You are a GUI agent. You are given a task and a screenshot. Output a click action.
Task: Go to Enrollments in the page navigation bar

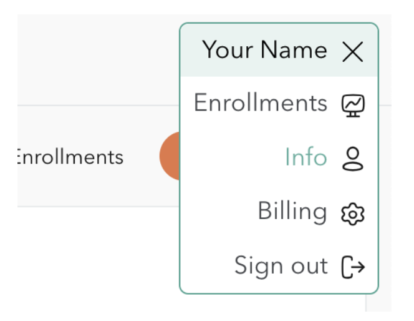pyautogui.click(x=69, y=156)
